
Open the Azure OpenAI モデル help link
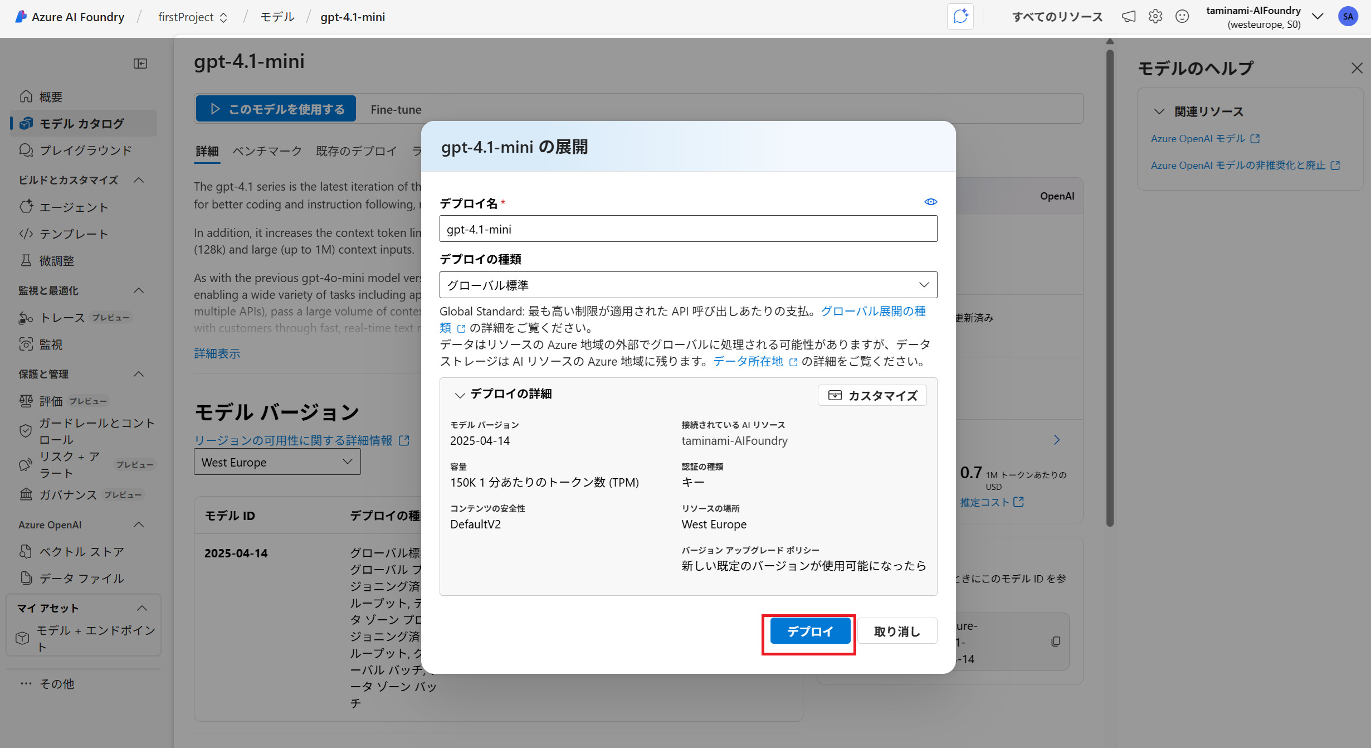point(1205,138)
